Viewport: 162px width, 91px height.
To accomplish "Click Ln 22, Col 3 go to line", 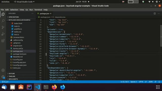I will pos(125,82).
